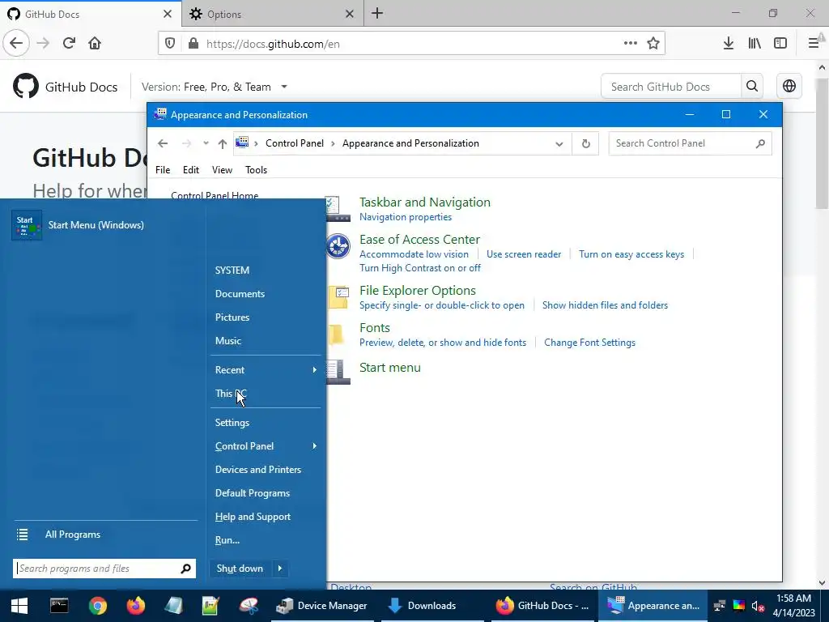
Task: Click the Windows Start button on taskbar
Action: pyautogui.click(x=19, y=606)
